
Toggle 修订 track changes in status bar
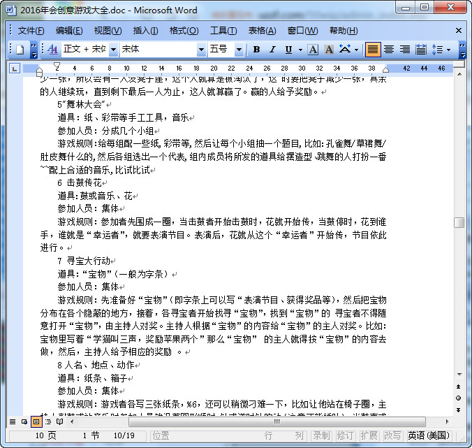(x=345, y=435)
